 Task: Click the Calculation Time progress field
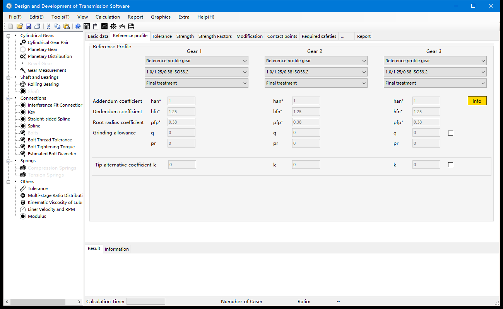[146, 301]
